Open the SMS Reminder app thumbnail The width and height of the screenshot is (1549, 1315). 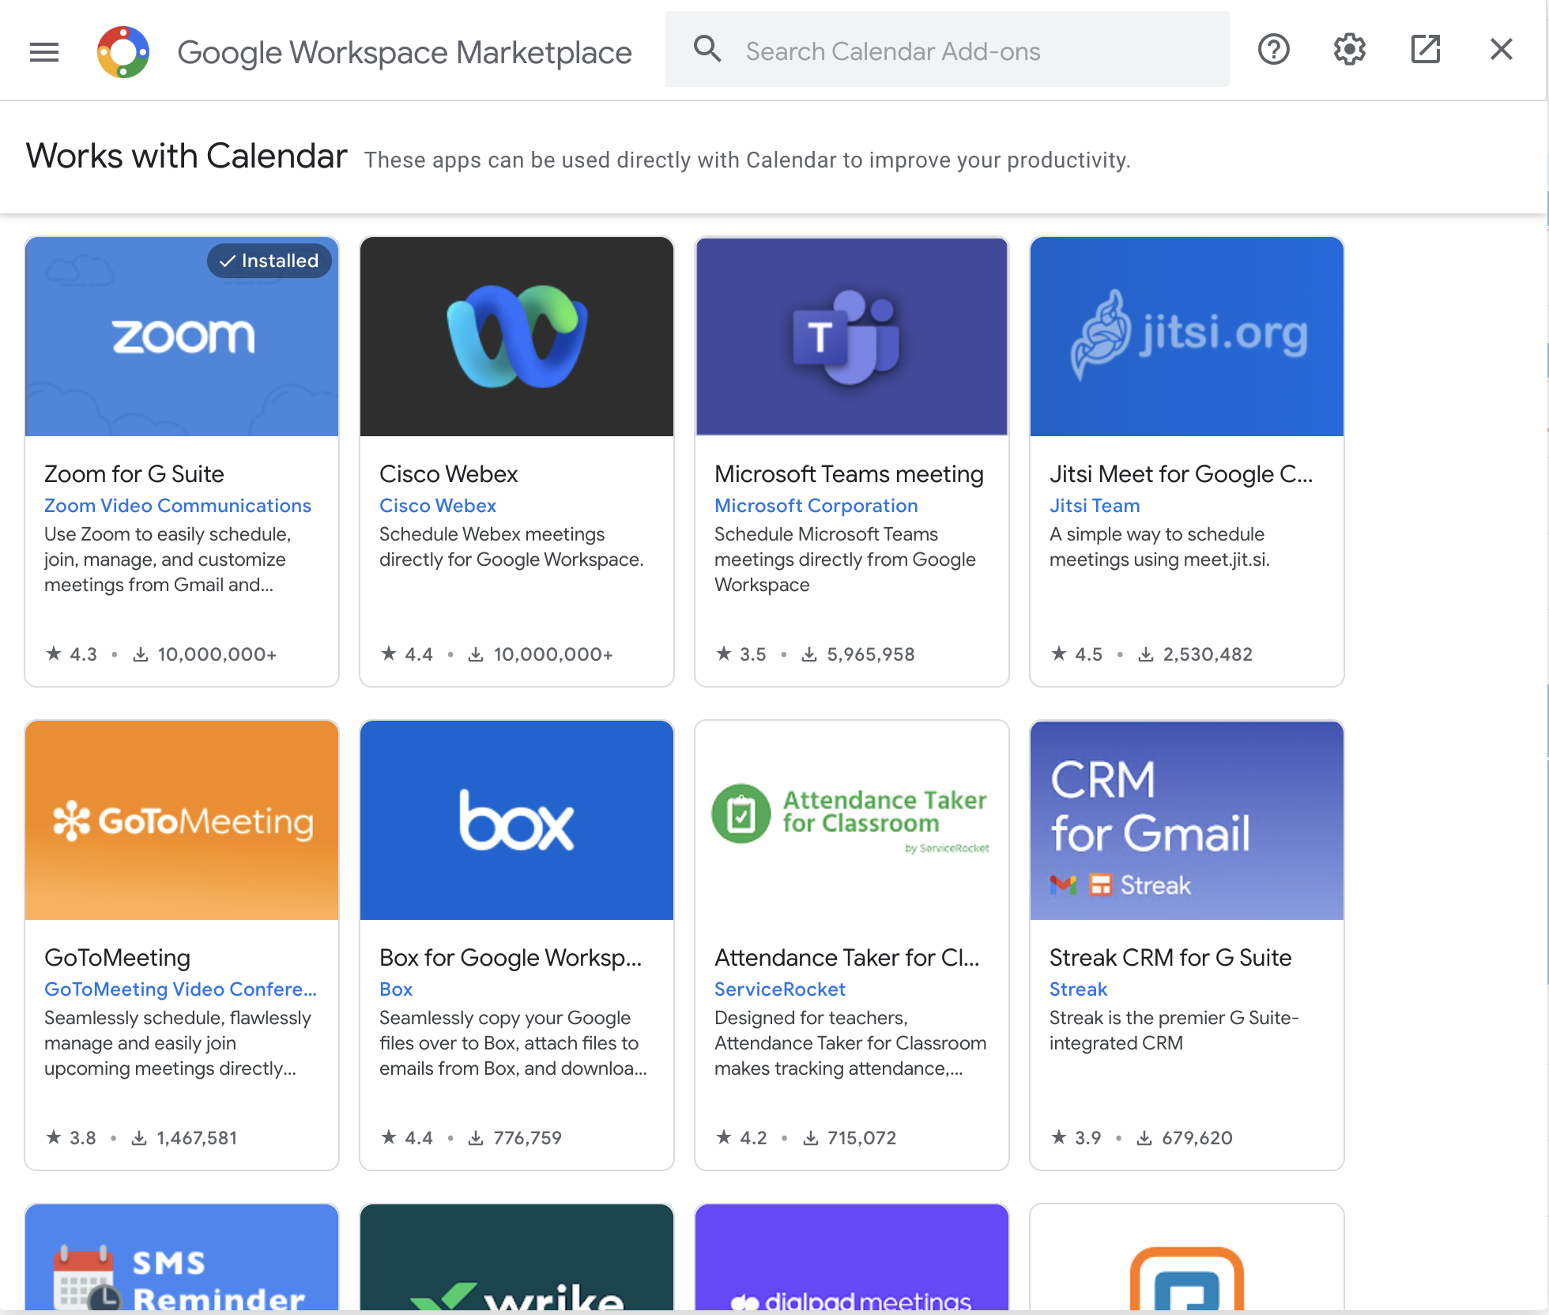182,1258
